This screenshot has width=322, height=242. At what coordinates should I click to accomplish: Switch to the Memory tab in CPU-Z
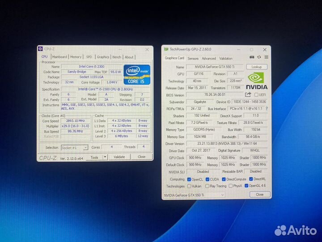(x=76, y=57)
